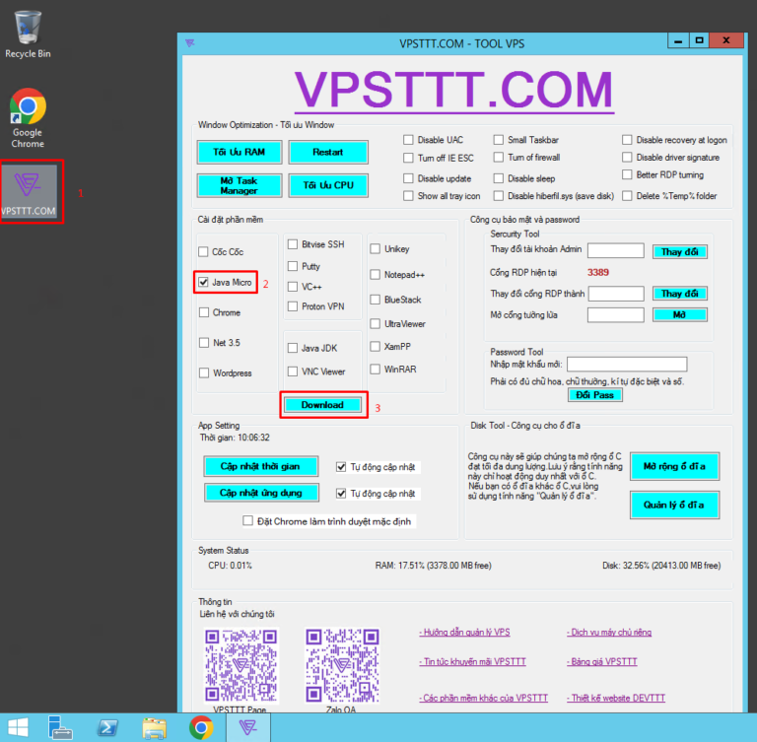Click the Mở rộng ổ đĩa button
757x742 pixels.
click(x=674, y=465)
